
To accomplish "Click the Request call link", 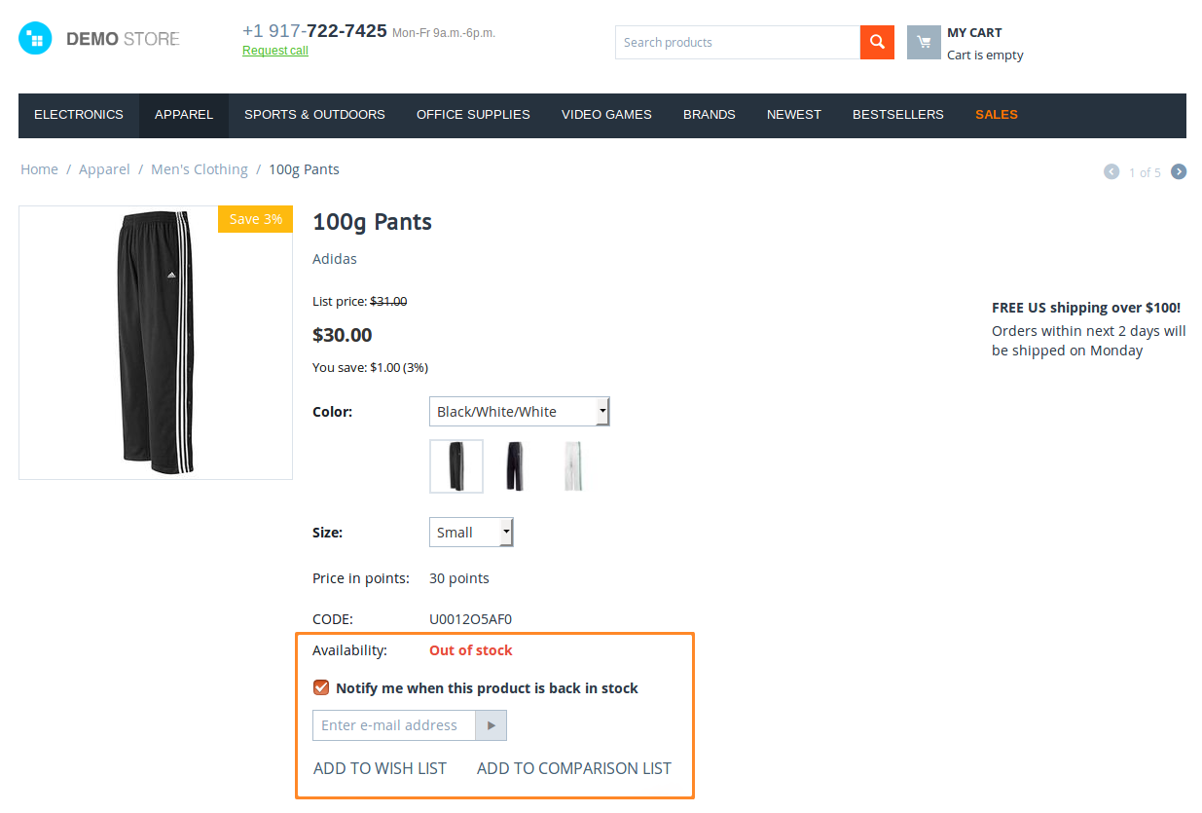I will tap(275, 51).
